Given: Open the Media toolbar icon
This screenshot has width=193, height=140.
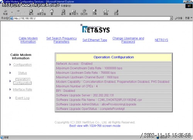Looking at the screenshot, I should 84,12.
